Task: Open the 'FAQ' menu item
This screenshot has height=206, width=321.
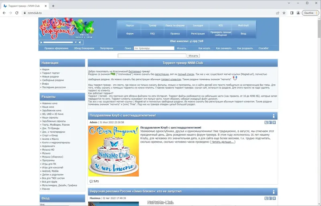Action: pos(152,33)
